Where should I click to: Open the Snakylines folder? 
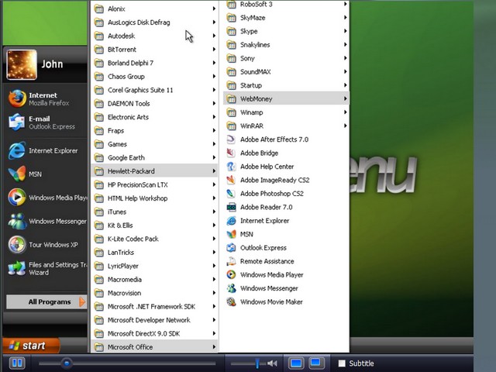[286, 45]
